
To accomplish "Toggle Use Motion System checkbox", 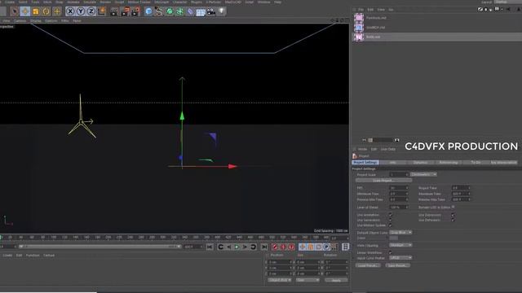I will (391, 225).
